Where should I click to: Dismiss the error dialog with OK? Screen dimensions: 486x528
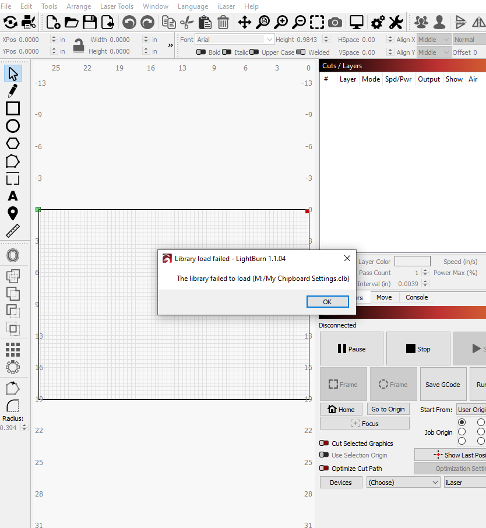(x=327, y=302)
